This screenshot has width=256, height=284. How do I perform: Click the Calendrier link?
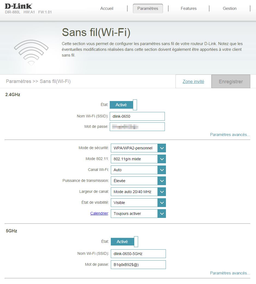tap(99, 214)
